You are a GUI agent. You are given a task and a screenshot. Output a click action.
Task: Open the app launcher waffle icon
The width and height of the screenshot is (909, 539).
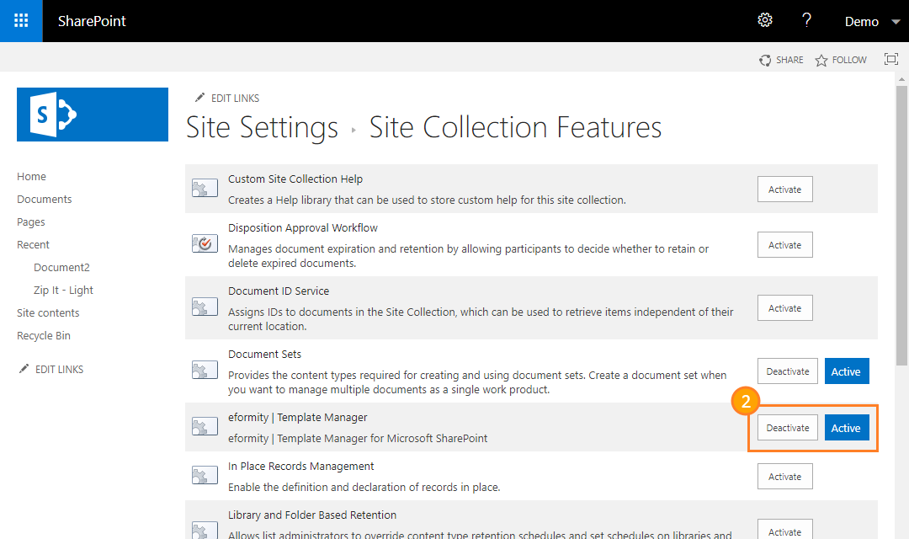[21, 21]
